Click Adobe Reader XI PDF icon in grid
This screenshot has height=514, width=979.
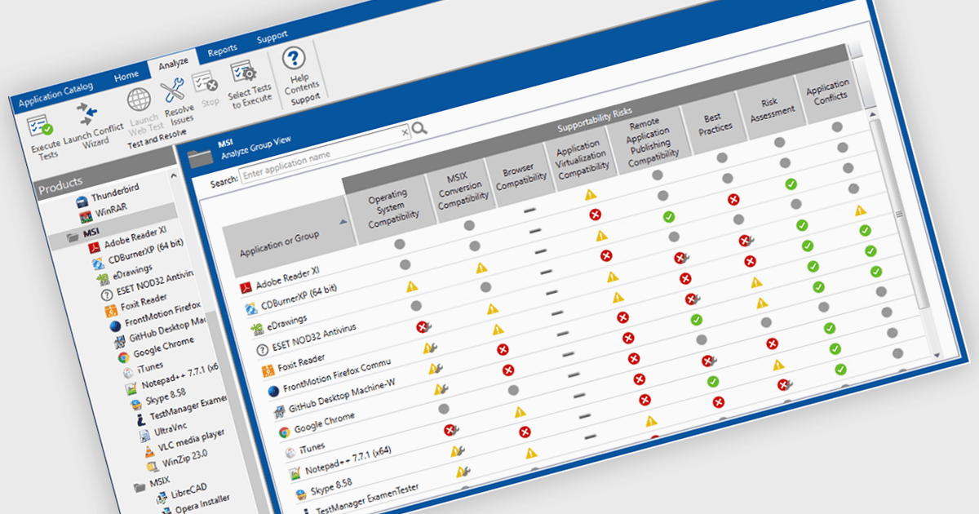click(x=245, y=287)
